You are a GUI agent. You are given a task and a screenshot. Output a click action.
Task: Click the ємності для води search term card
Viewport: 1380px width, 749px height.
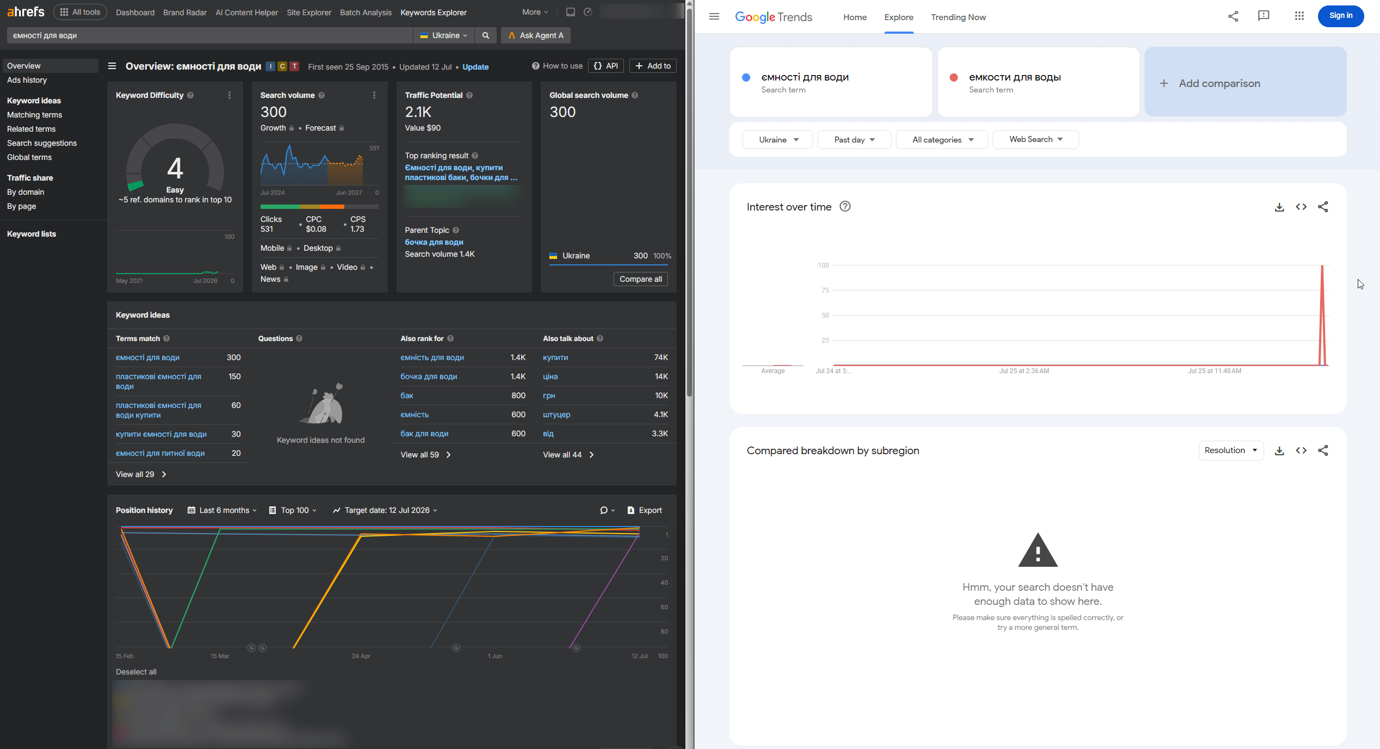(x=831, y=82)
